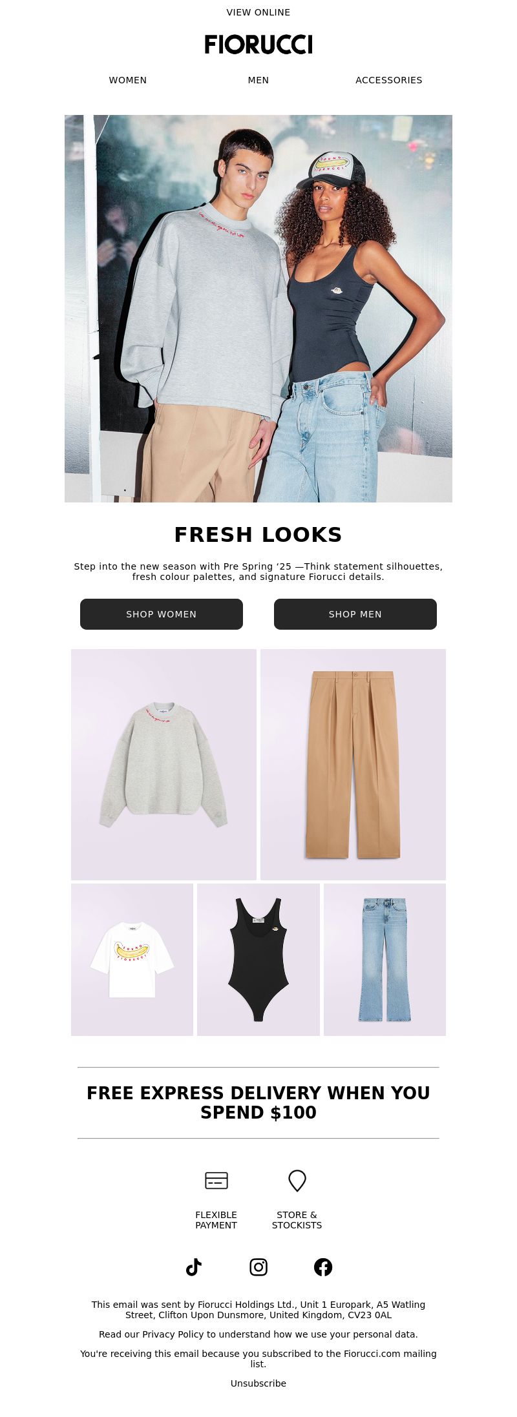
Task: Click the Unsubscribe link
Action: pos(258,1383)
